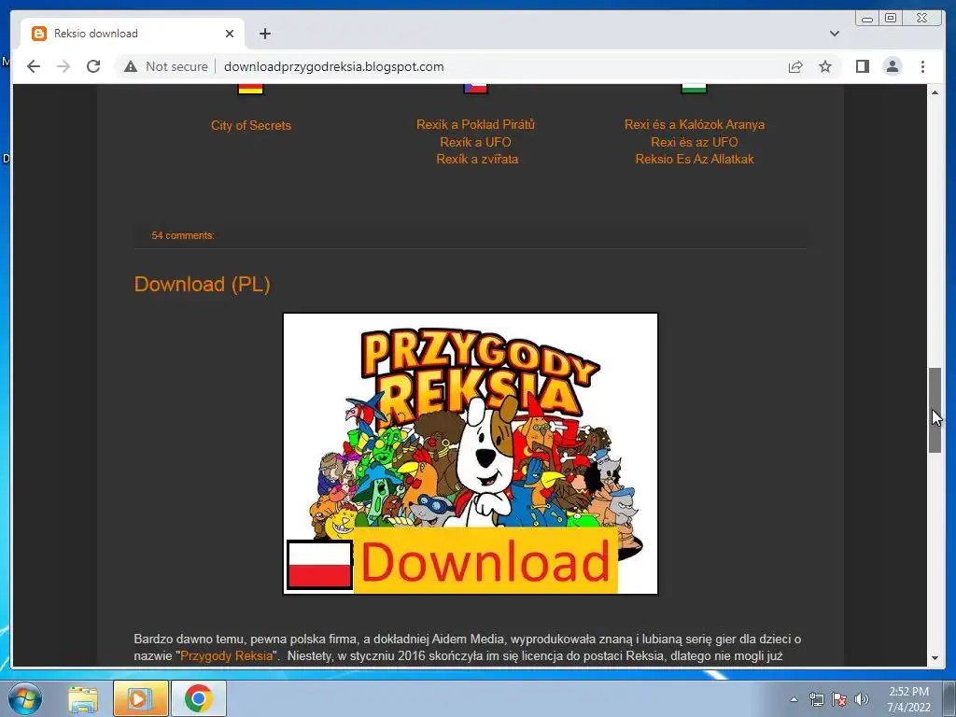
Task: Open the Action Center flag icon
Action: [839, 699]
